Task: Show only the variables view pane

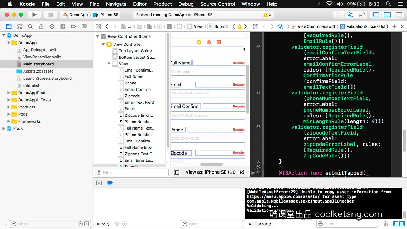Action: tap(396, 224)
